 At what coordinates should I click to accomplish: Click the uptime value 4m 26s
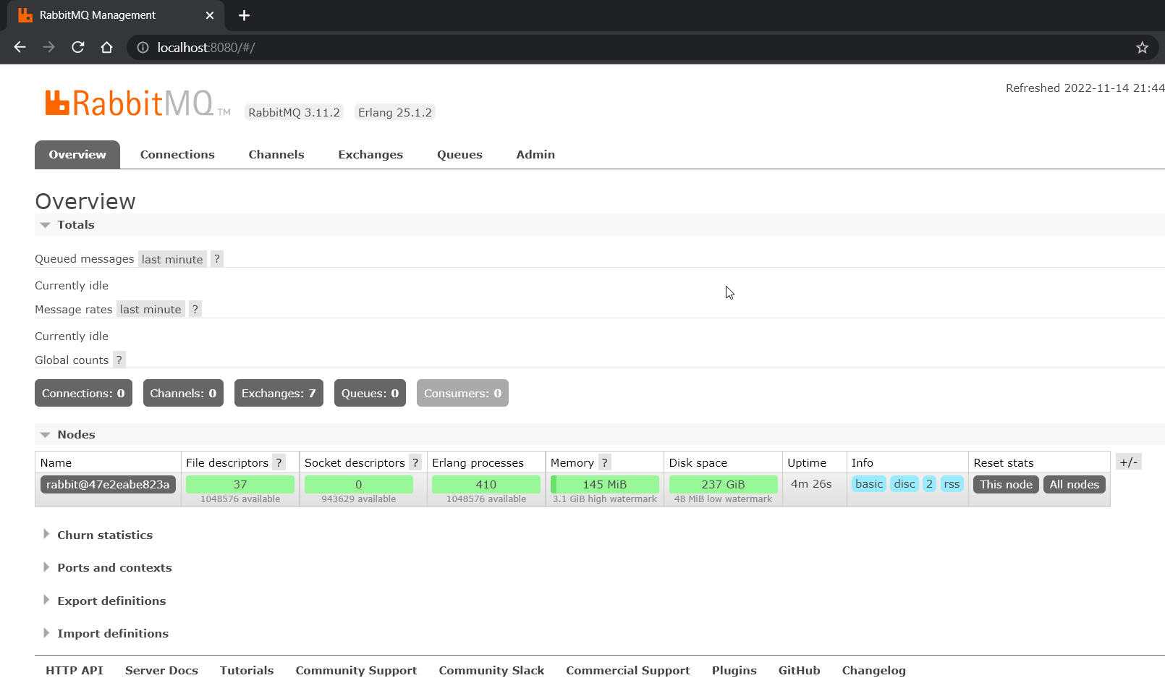[x=811, y=484]
